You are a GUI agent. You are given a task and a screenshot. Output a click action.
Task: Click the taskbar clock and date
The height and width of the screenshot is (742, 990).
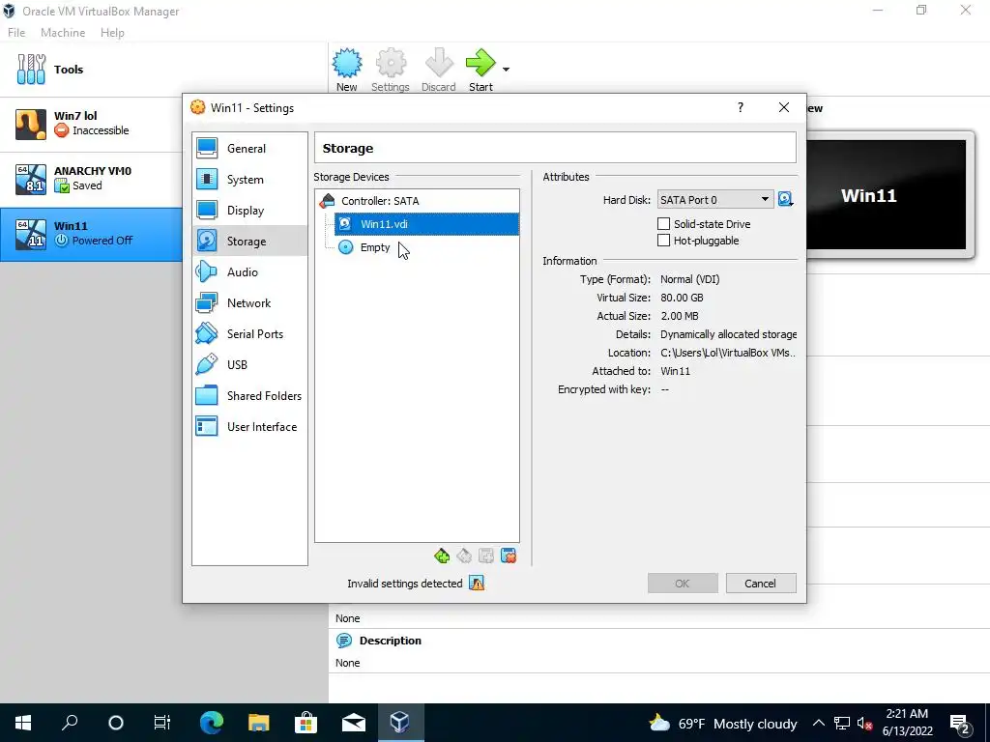pyautogui.click(x=907, y=723)
